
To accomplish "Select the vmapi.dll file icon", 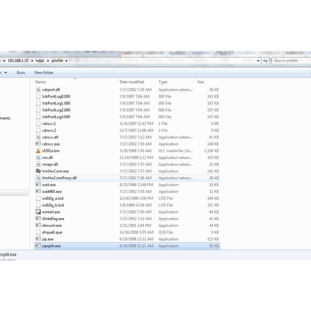I will pos(38,164).
